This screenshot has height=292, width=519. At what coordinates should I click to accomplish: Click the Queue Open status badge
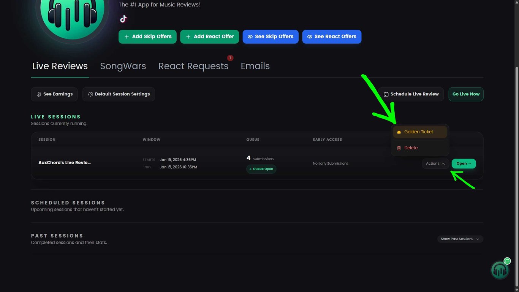coord(261,169)
